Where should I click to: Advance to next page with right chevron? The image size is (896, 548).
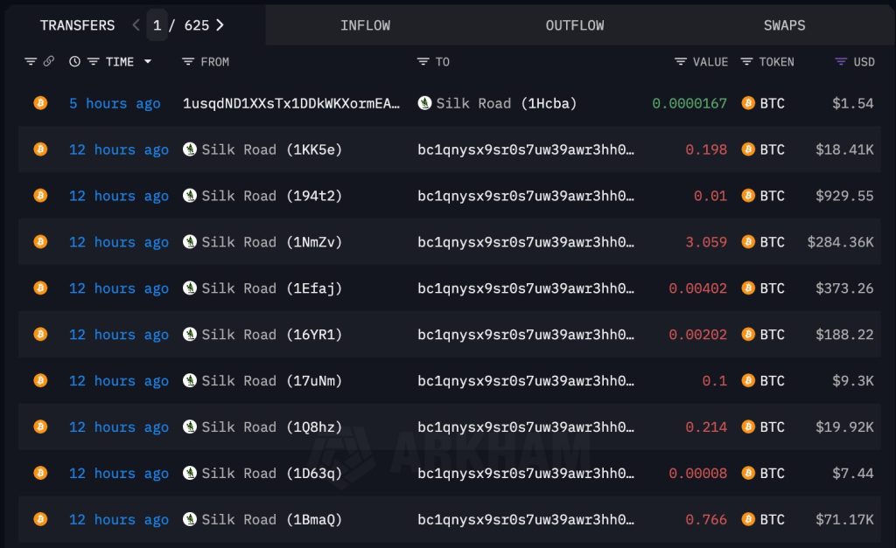point(220,25)
